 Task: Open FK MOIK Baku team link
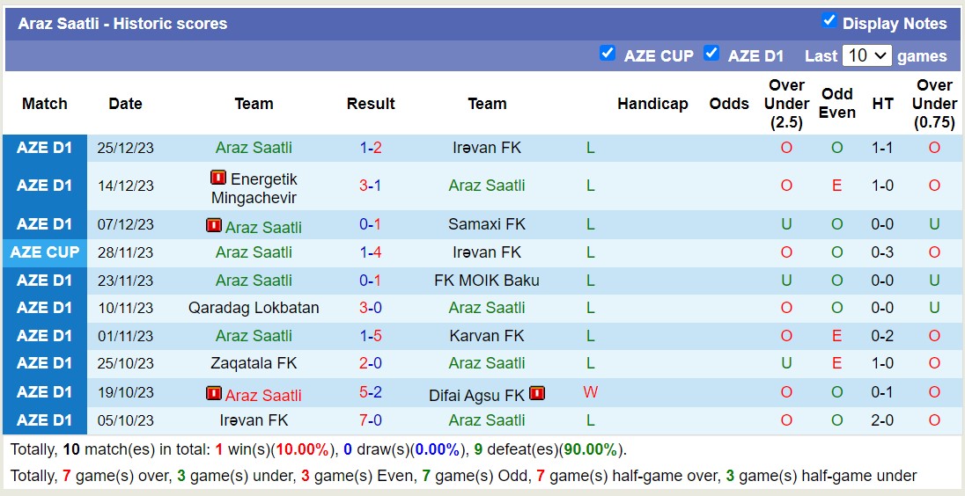(x=487, y=281)
